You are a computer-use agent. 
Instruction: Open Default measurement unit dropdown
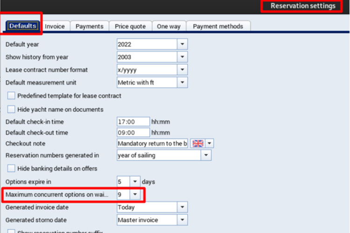click(182, 82)
